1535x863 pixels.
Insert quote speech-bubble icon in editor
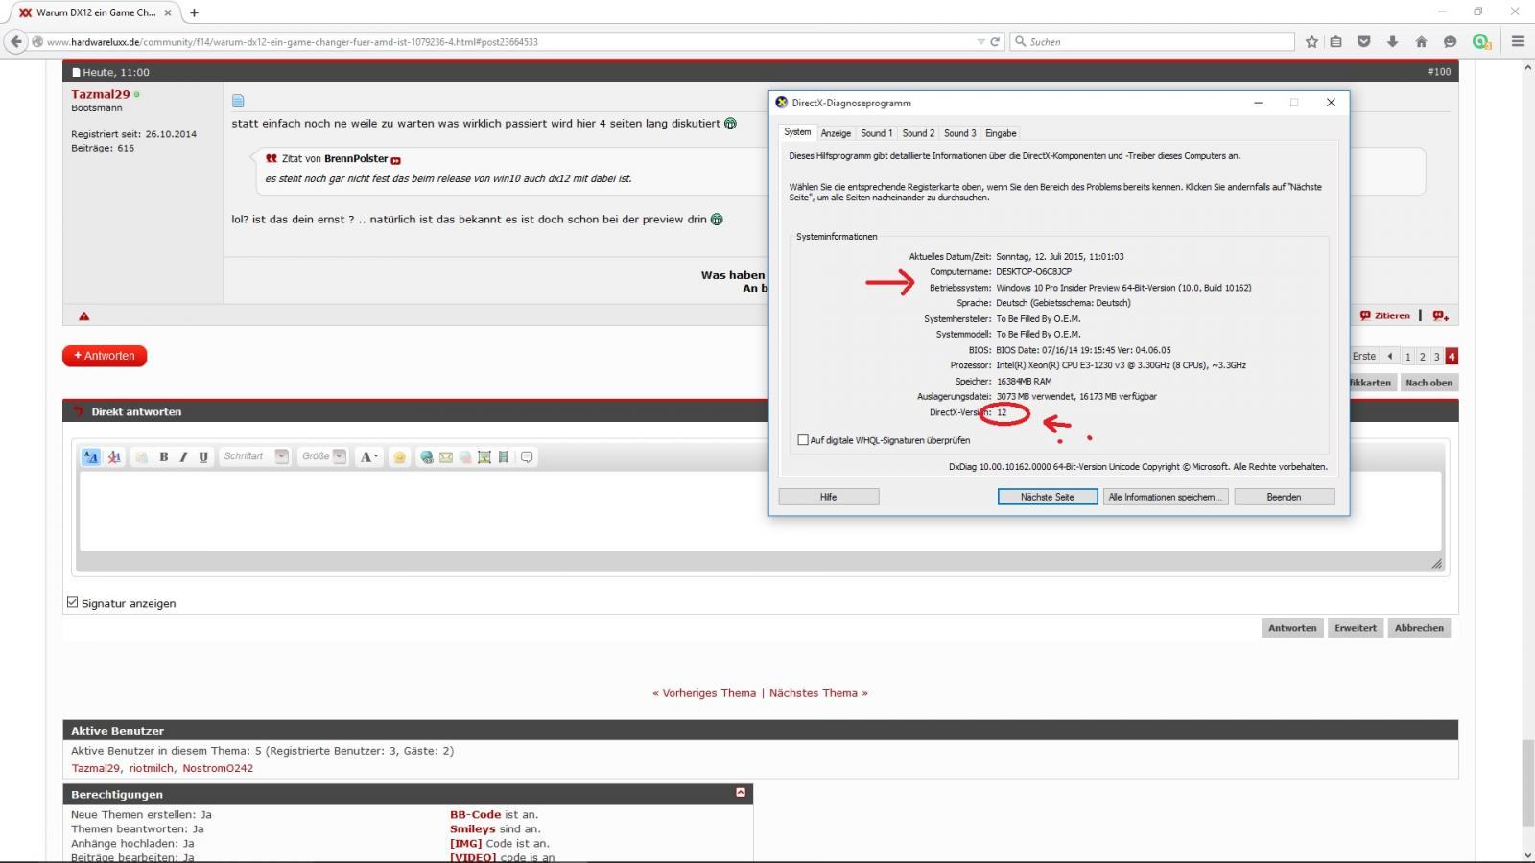(527, 457)
